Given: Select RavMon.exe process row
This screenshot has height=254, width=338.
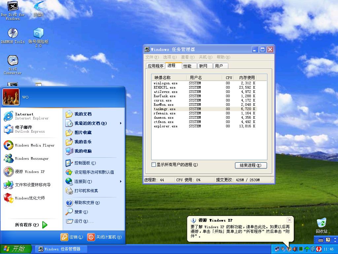Looking at the screenshot, I should point(204,105).
